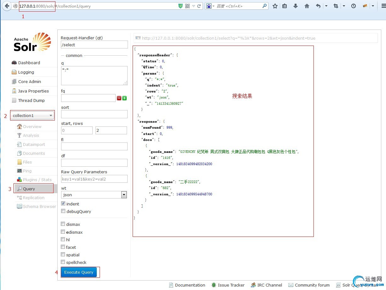Open the Replication page
Screen dimensions: 386x290
tap(34, 198)
